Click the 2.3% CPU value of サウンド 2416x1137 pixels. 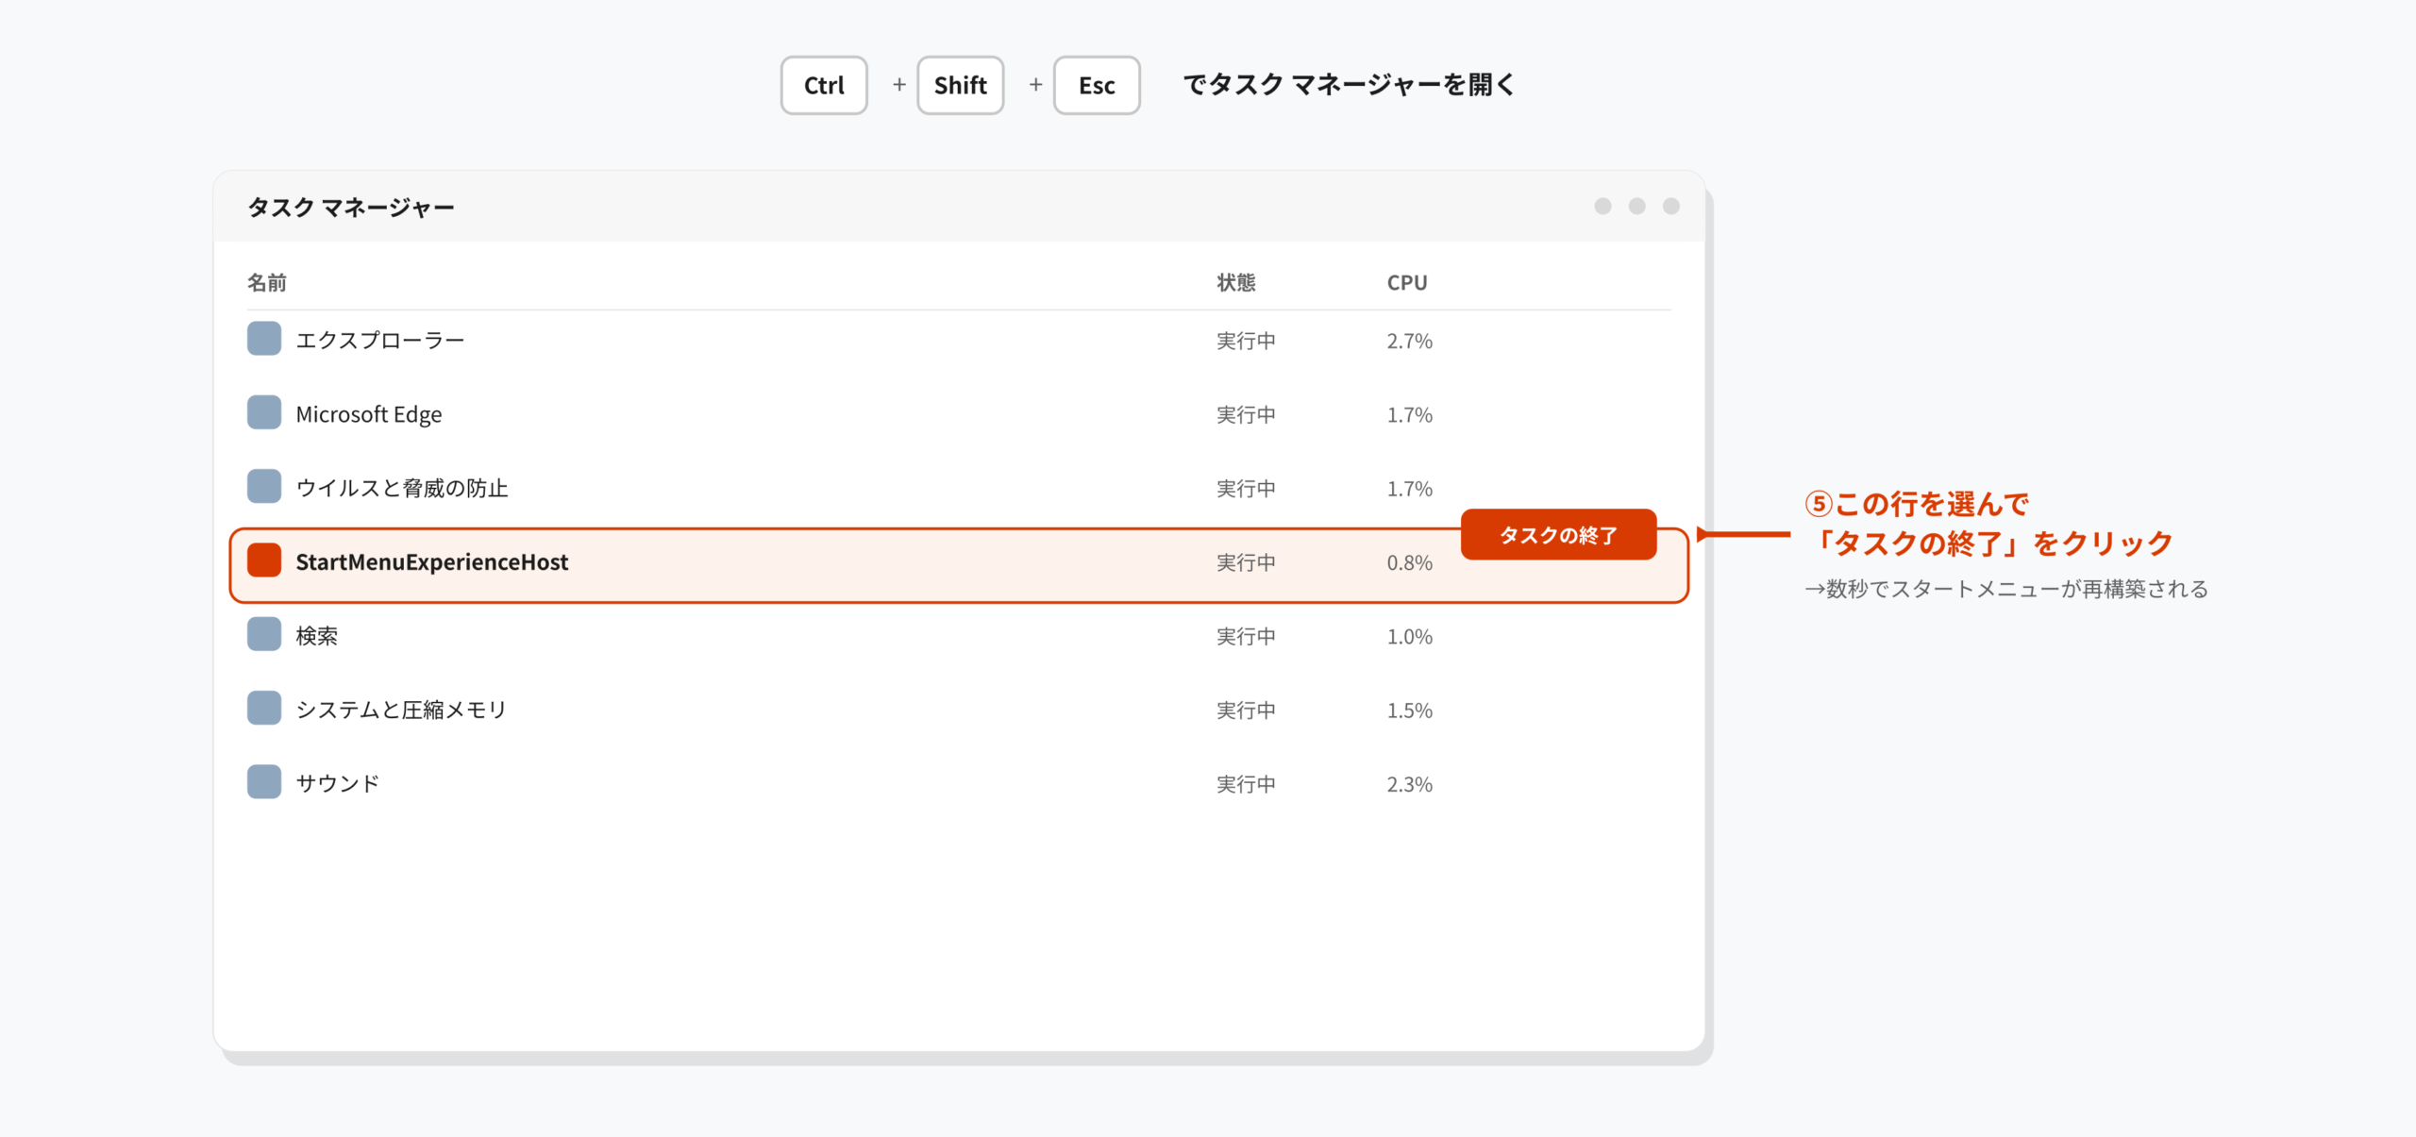tap(1409, 783)
